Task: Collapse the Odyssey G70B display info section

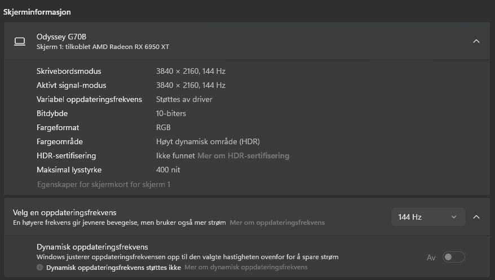Action: tap(476, 41)
